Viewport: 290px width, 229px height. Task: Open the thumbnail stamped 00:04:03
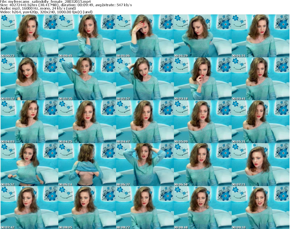click(x=29, y=122)
